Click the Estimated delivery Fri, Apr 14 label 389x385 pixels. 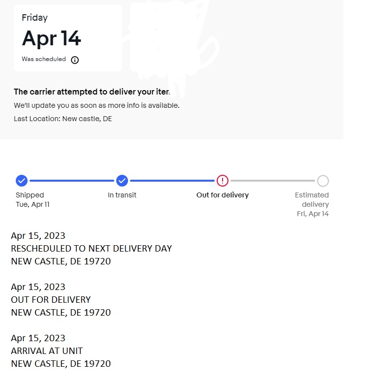click(x=312, y=204)
